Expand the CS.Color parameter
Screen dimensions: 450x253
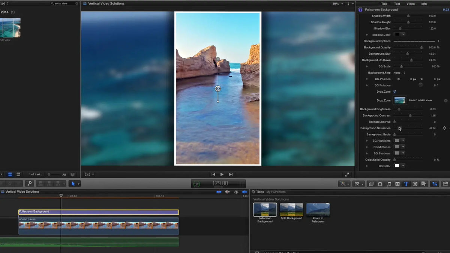pyautogui.click(x=367, y=166)
